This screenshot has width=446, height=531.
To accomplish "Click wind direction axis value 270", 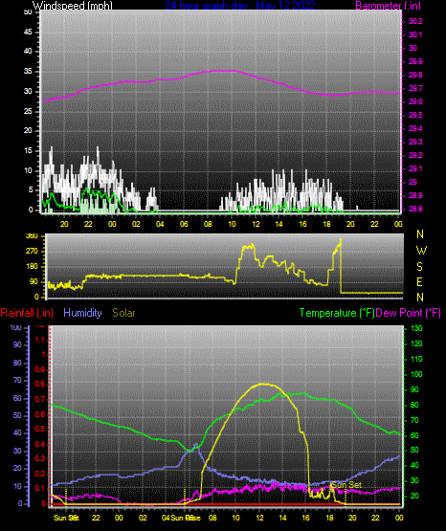I will [32, 252].
